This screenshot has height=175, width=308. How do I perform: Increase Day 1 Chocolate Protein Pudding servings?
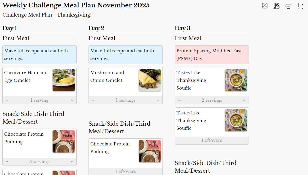click(x=72, y=162)
